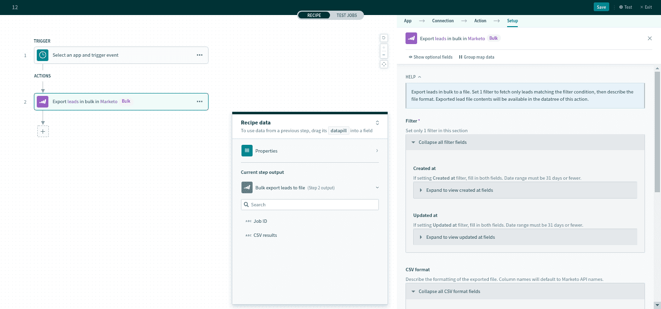This screenshot has height=309, width=661.
Task: Click inside the Search field in Recipe data
Action: (310, 204)
